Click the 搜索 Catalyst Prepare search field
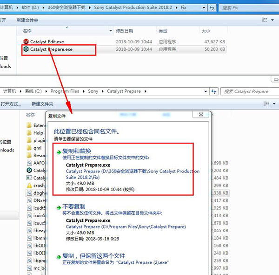 (250, 91)
